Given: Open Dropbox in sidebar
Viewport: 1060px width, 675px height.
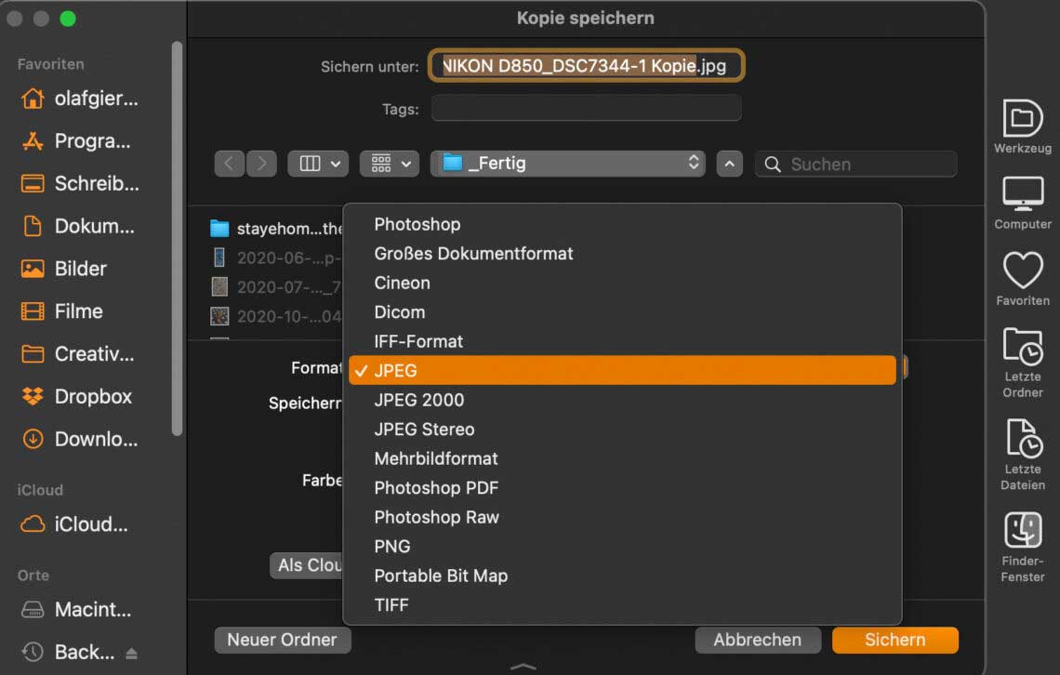Looking at the screenshot, I should 76,397.
